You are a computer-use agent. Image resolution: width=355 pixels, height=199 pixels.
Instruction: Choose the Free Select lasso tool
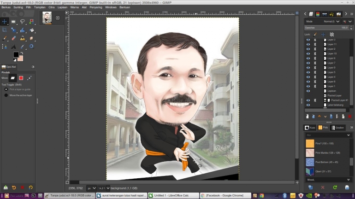point(23,22)
